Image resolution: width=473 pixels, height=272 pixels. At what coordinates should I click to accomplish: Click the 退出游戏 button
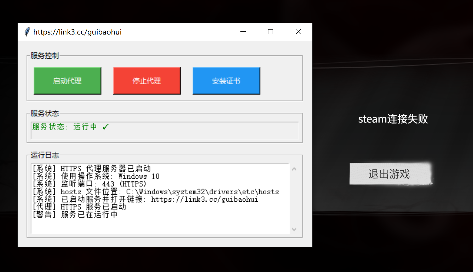pos(389,174)
